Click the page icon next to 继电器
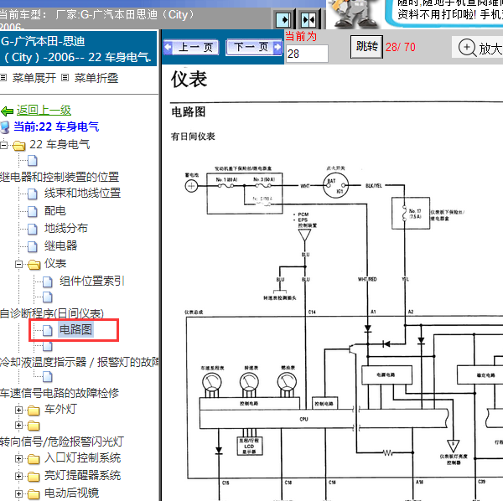Screen dimensions: 503x501 click(33, 246)
